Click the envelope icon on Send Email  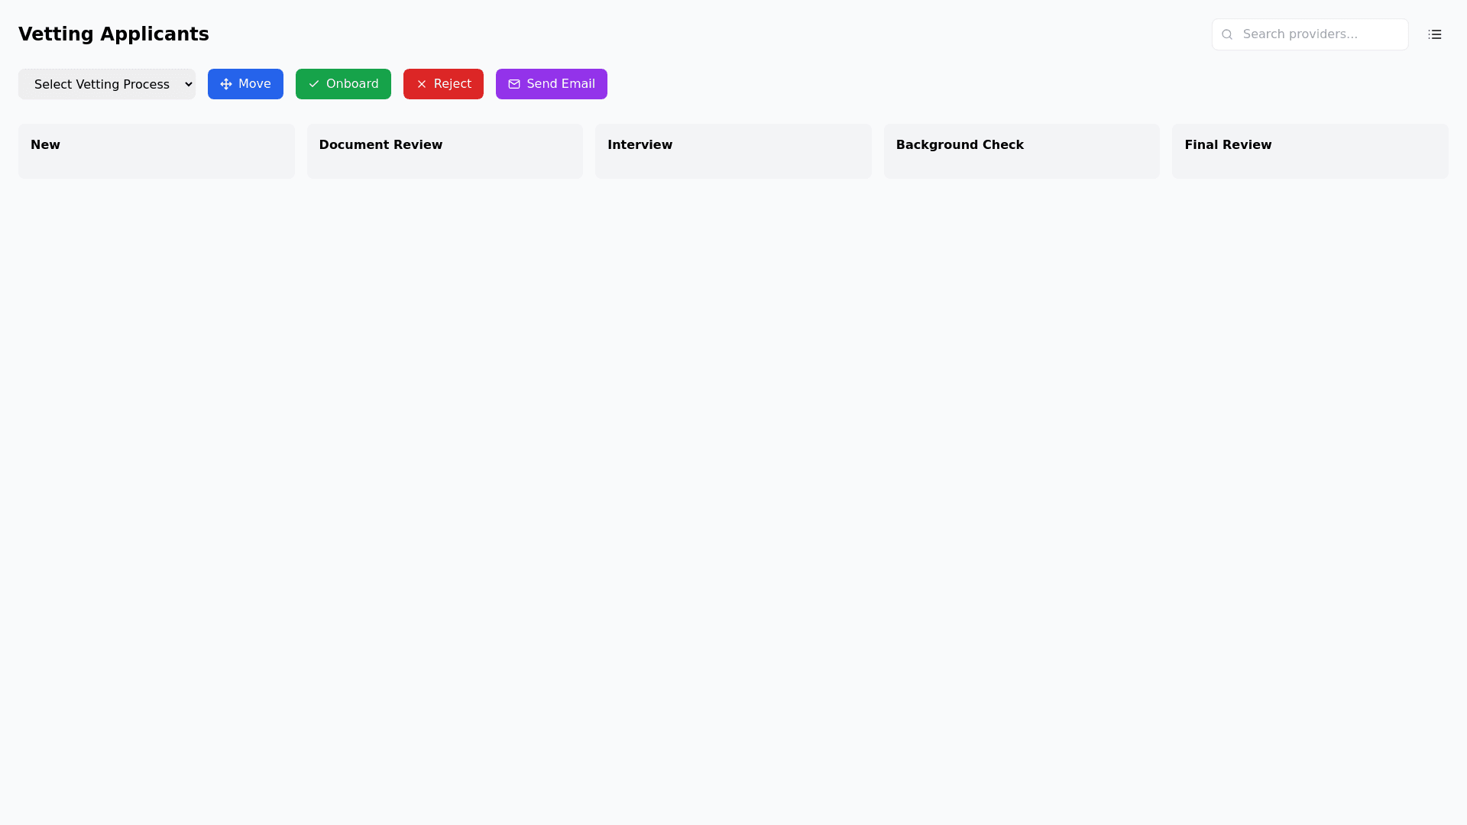pos(514,84)
